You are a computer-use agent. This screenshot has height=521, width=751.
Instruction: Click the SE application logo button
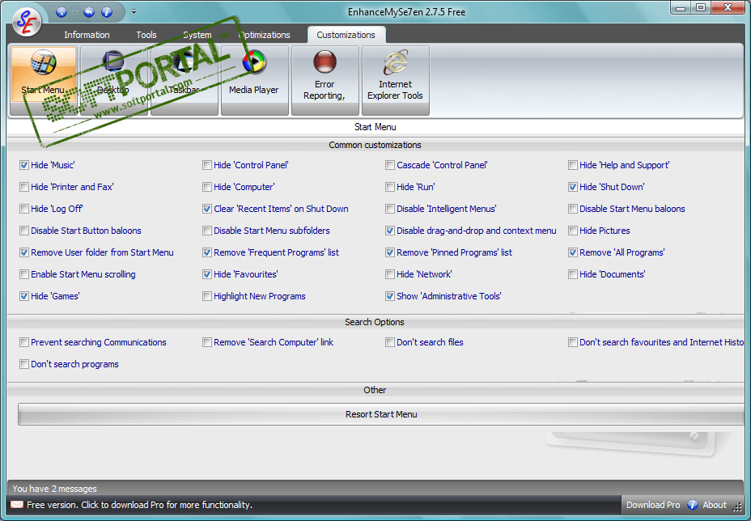(27, 22)
